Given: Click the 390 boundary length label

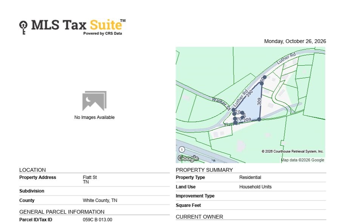Looking at the screenshot, I should pyautogui.click(x=249, y=94).
